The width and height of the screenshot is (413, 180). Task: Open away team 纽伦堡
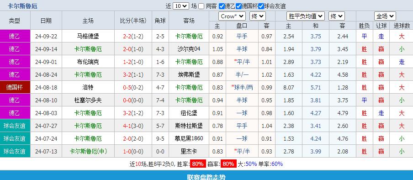point(189,113)
